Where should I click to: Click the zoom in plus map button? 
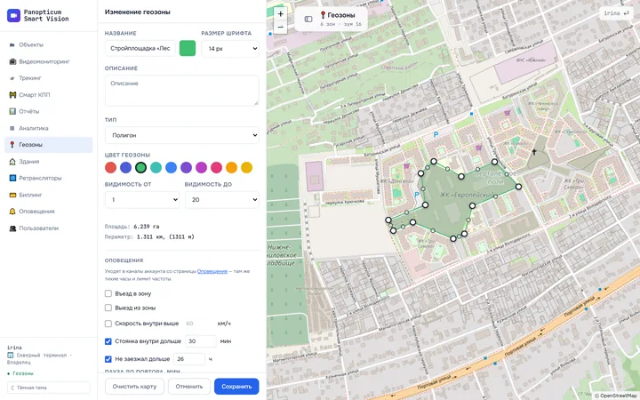(280, 14)
